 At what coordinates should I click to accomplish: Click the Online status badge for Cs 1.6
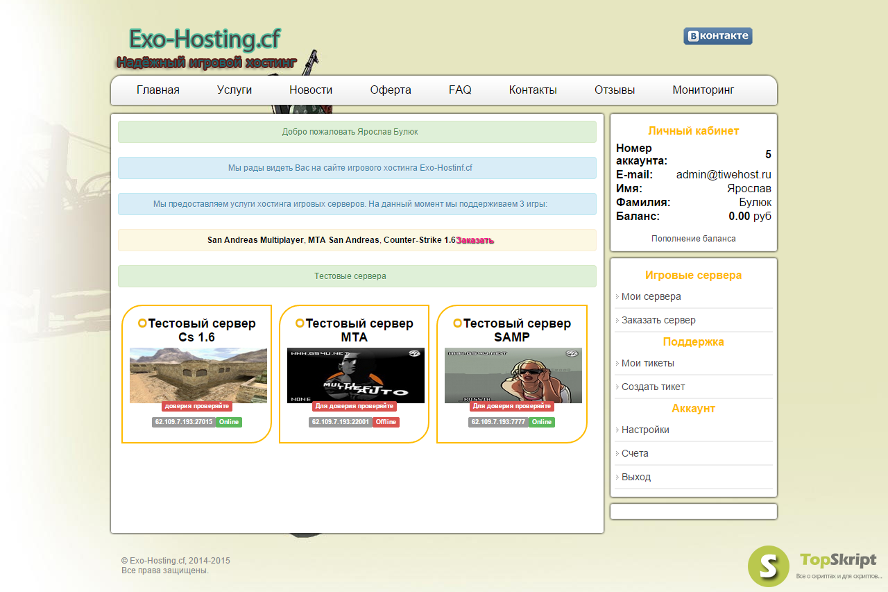[229, 422]
